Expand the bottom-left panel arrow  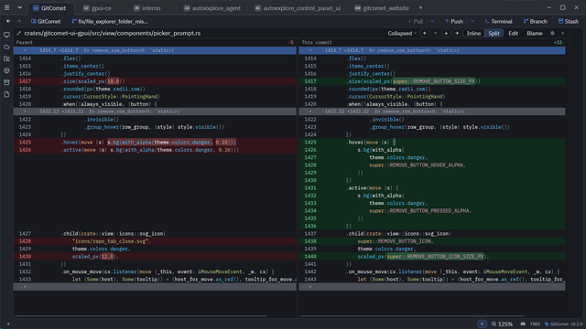pyautogui.click(x=8, y=324)
